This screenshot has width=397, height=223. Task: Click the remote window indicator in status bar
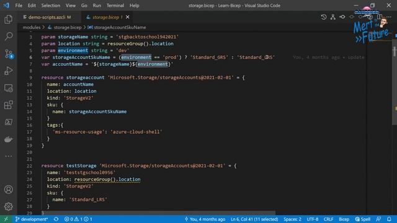click(x=6, y=219)
